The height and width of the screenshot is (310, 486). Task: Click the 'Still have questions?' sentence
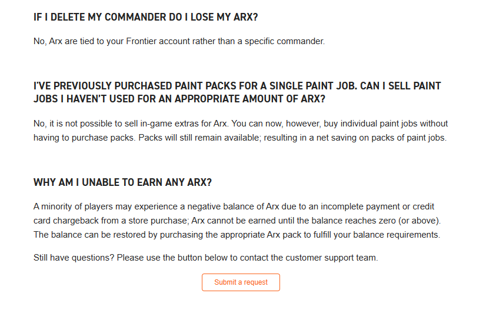(206, 258)
